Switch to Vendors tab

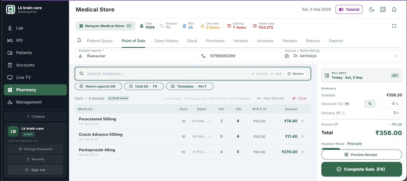[x=241, y=41]
